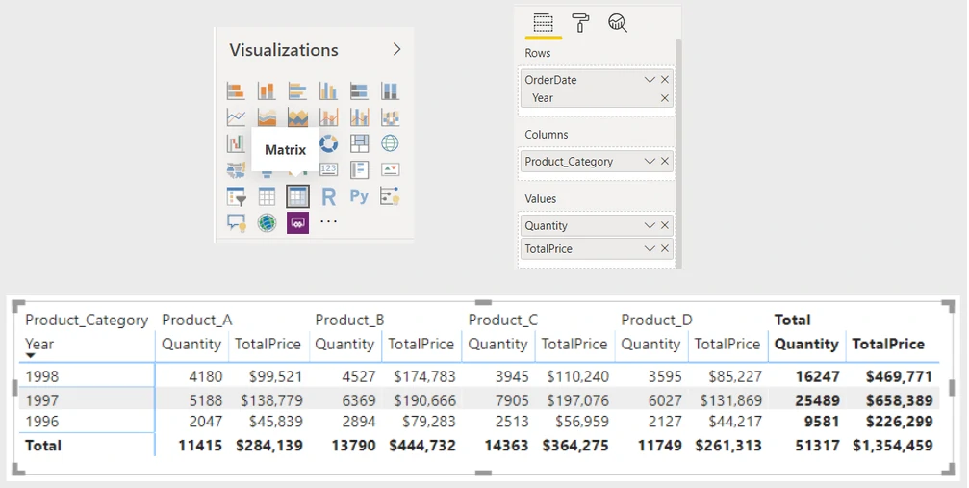Select the Stacked bar chart visual
Viewport: 969px width, 488px height.
236,90
